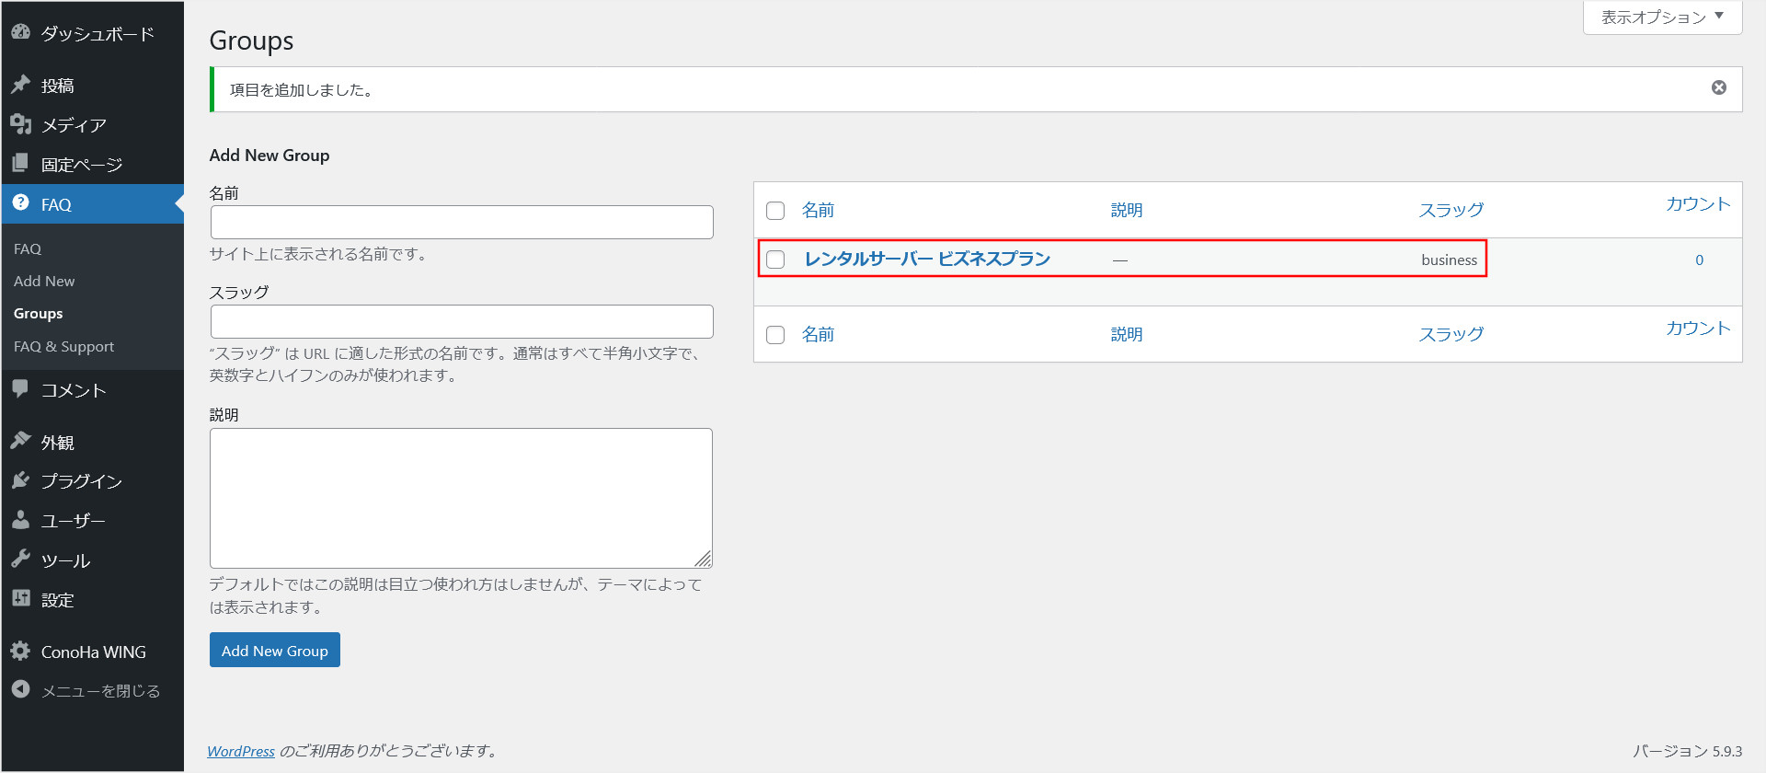Click the media icon for メディア
Screen dimensions: 1766x773
(20, 124)
